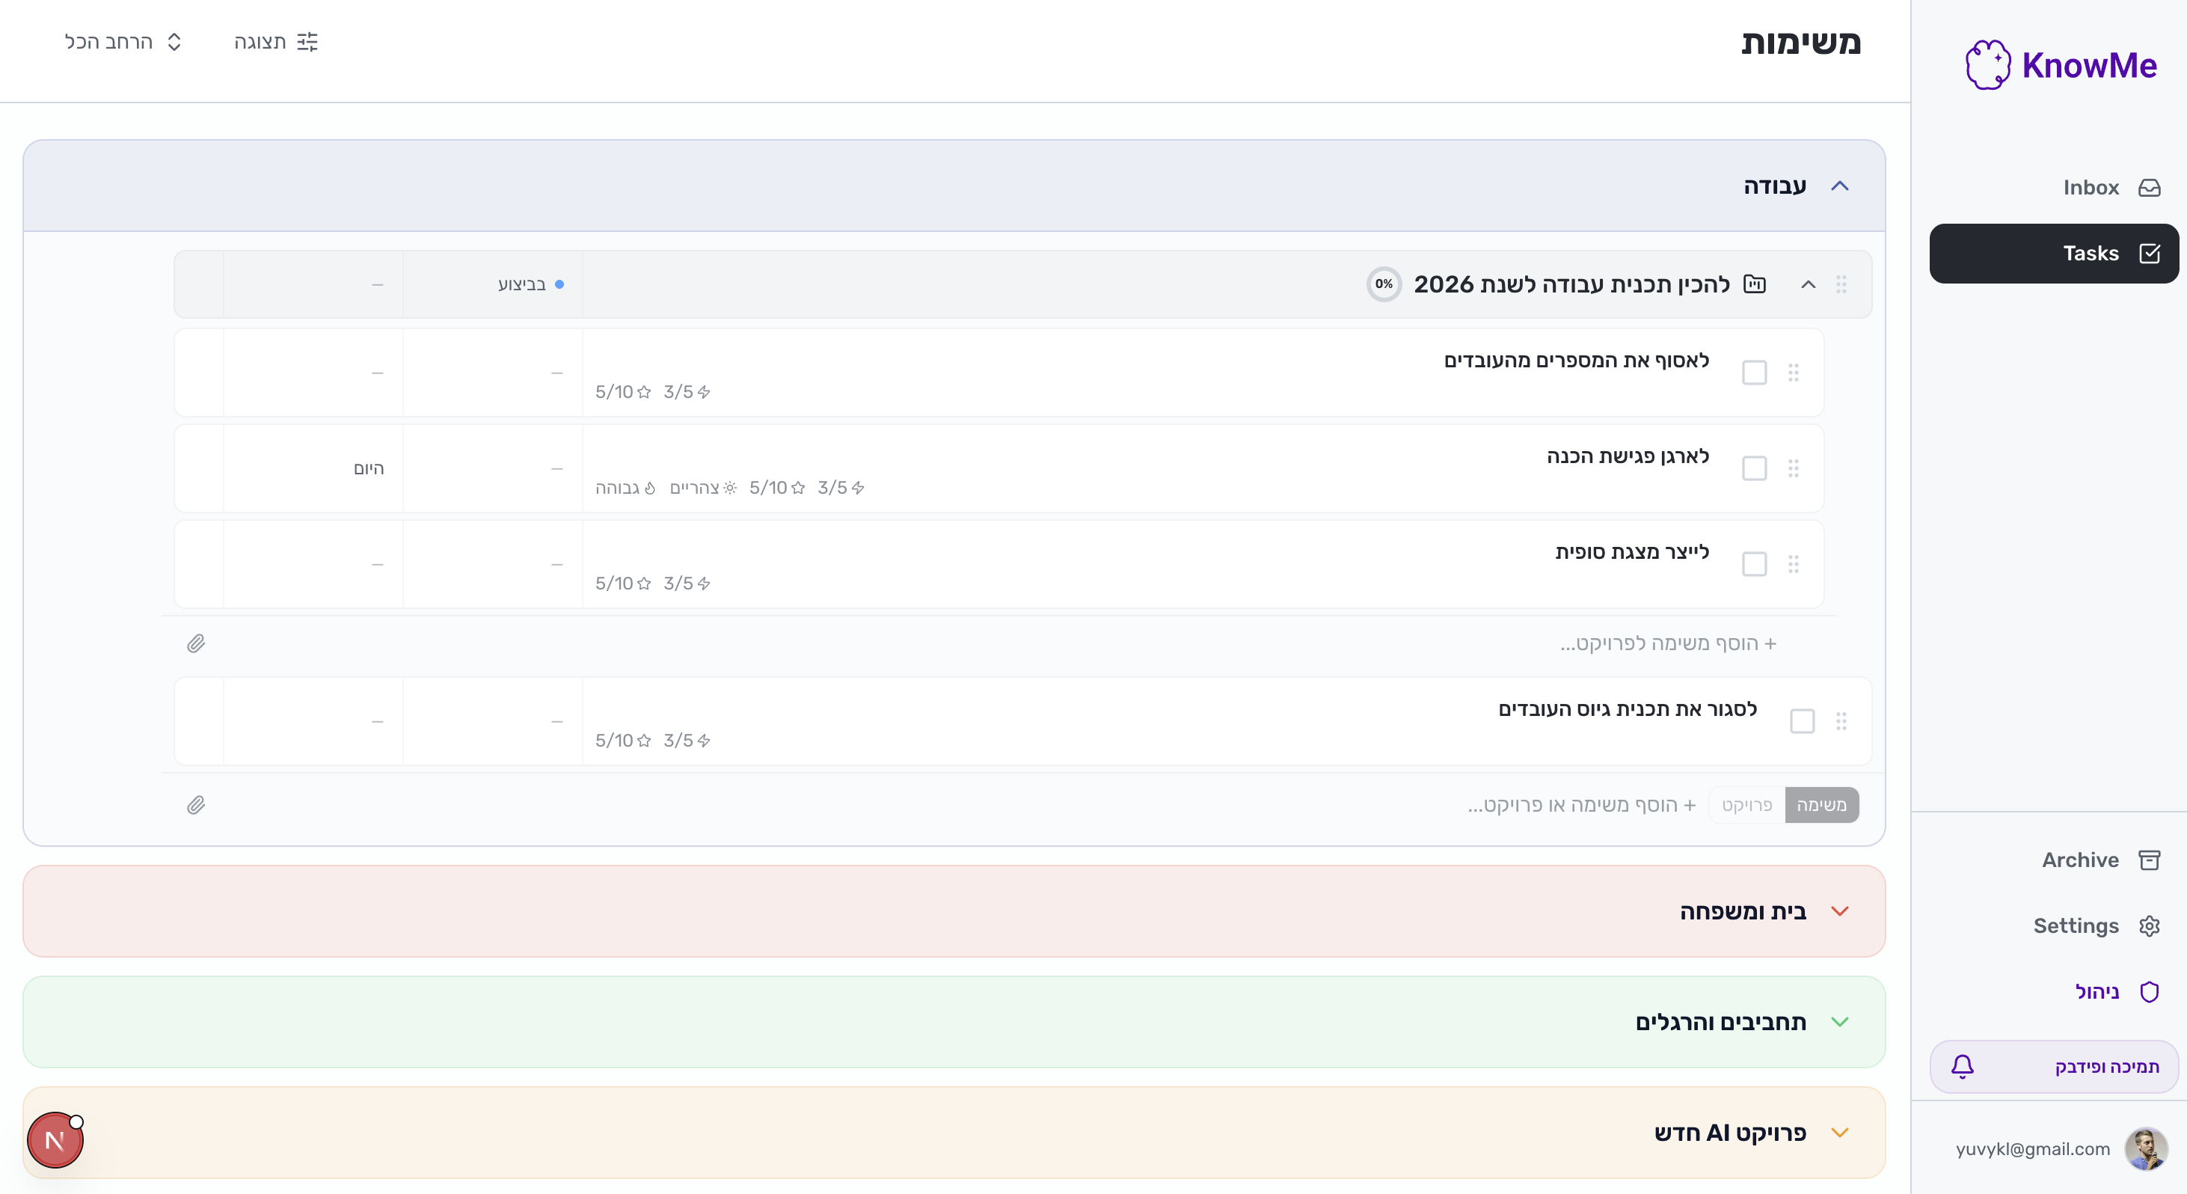Grab drag handle of the 2026 project row
This screenshot has width=2187, height=1194.
(1841, 284)
